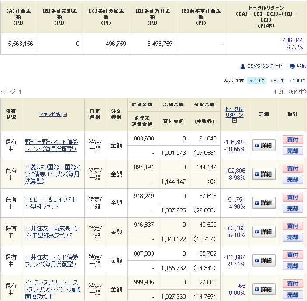Screen dimensions: 307x301
Task: Sort by ファンド名 column header
Action: [x=50, y=114]
